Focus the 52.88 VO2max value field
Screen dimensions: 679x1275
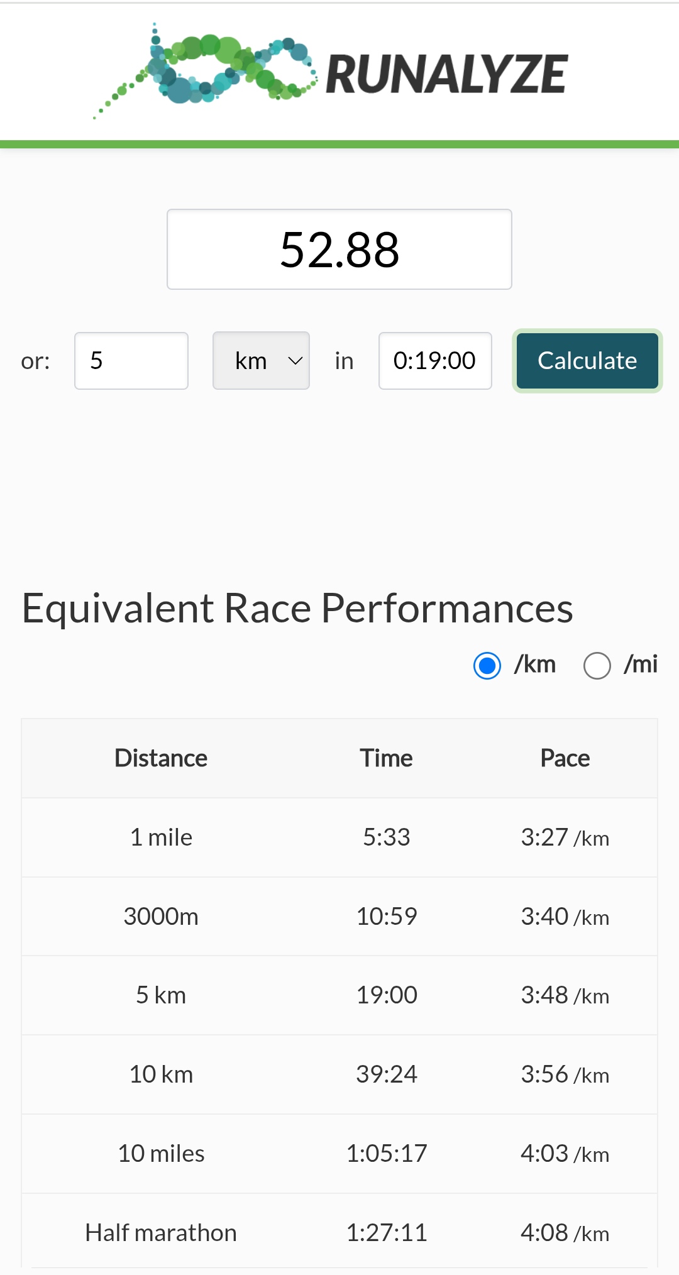[x=339, y=250]
